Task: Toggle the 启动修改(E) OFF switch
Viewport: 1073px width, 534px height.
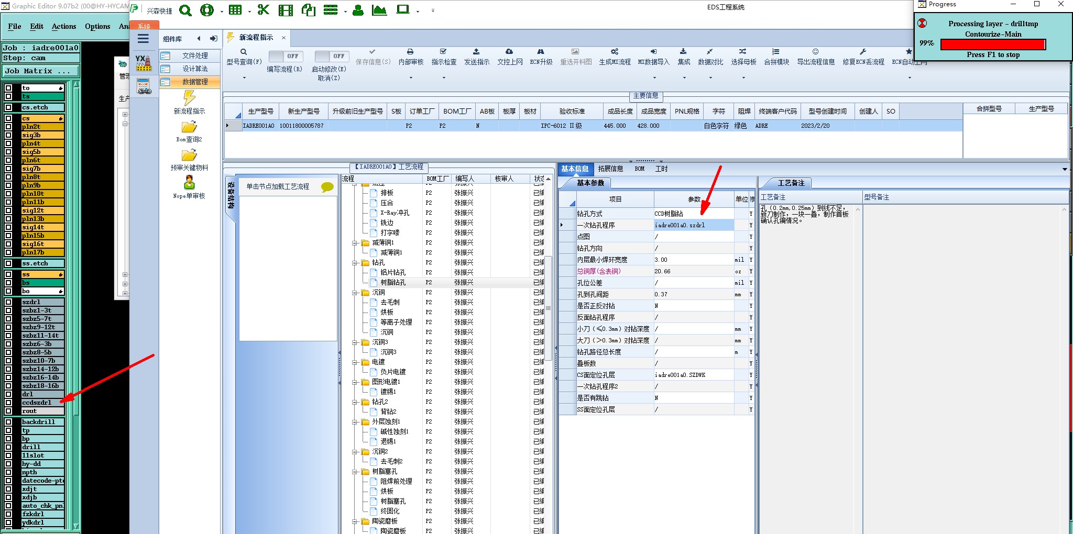Action: 332,56
